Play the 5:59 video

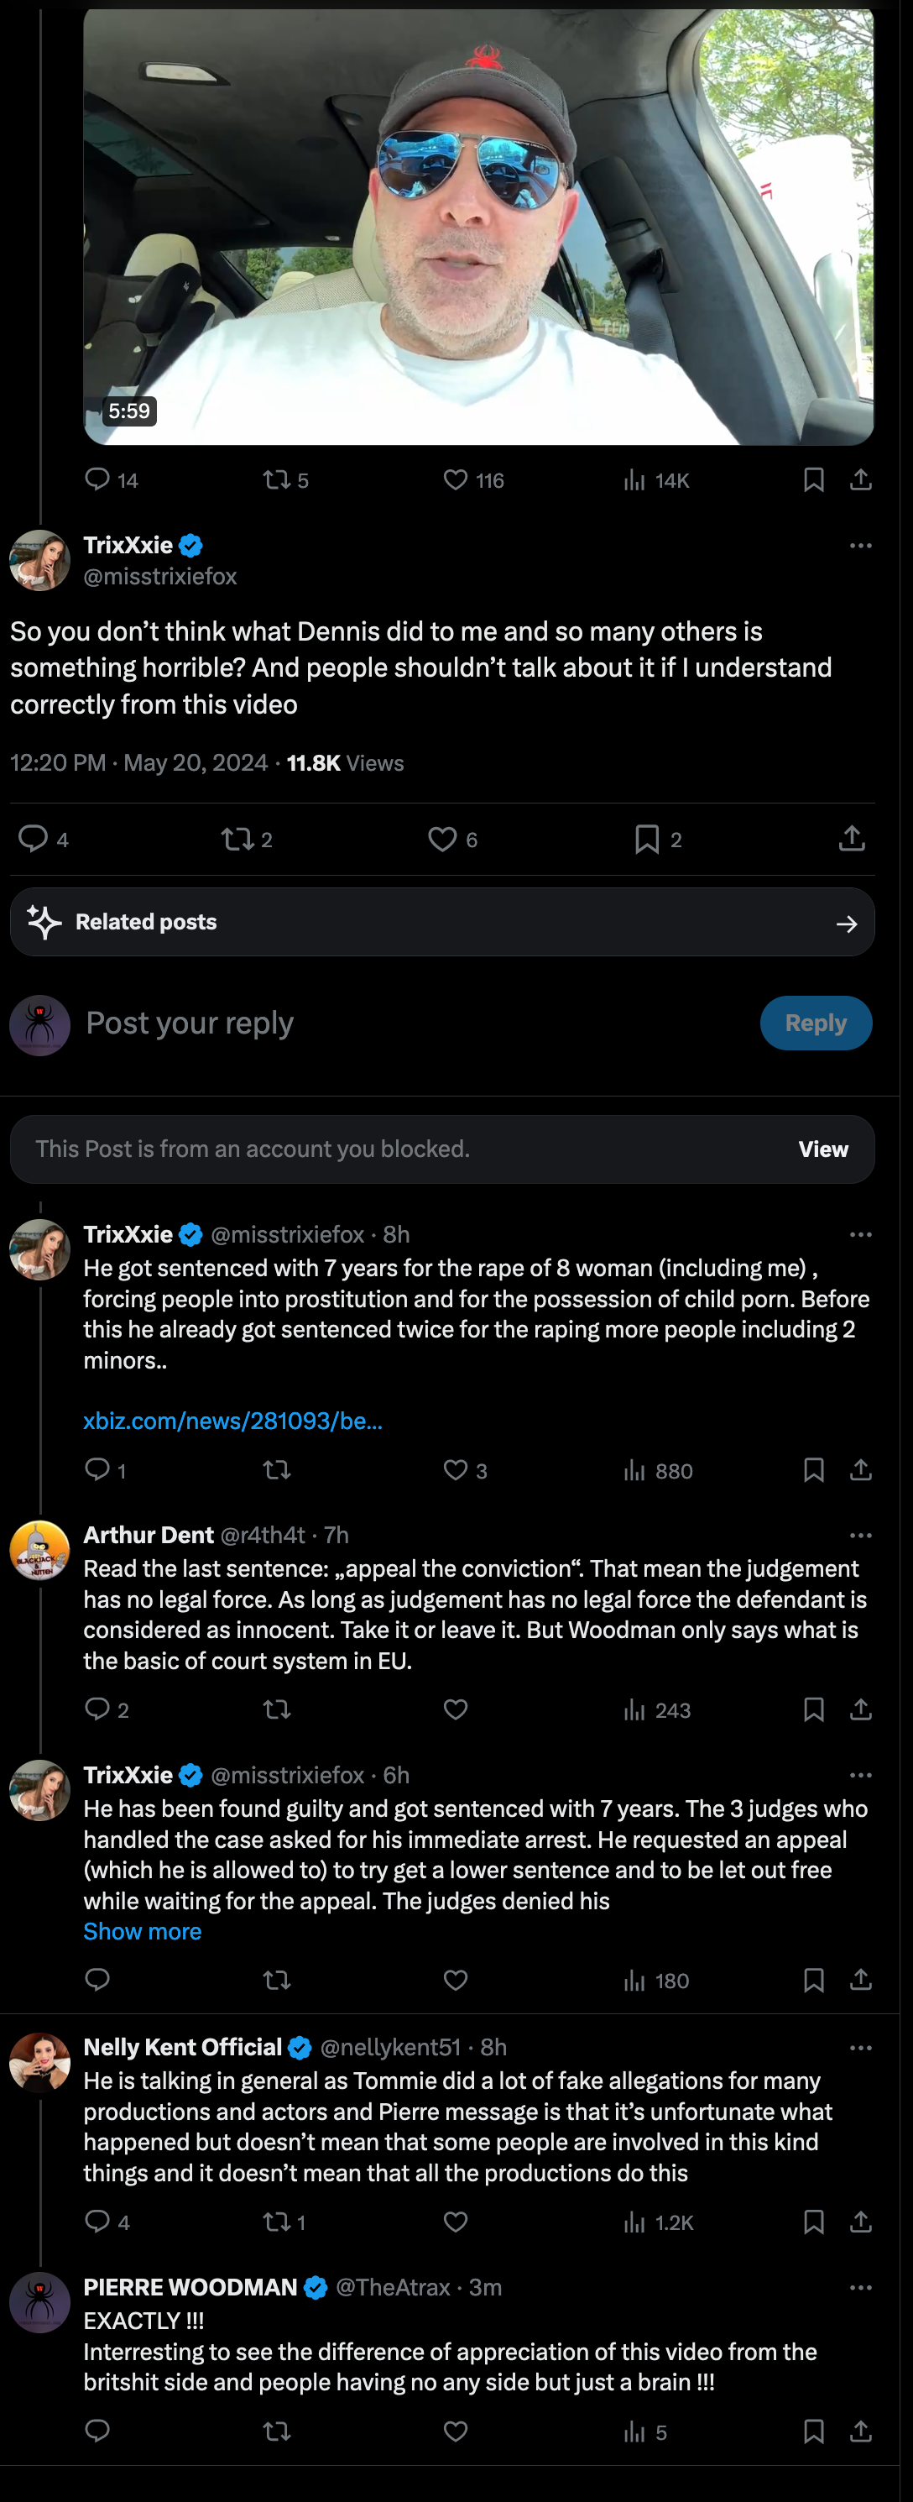click(477, 228)
